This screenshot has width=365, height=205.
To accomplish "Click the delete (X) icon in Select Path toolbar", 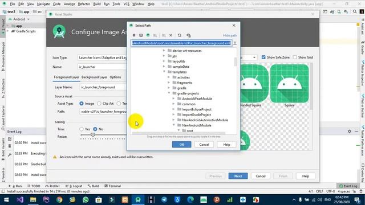I will point(171,35).
